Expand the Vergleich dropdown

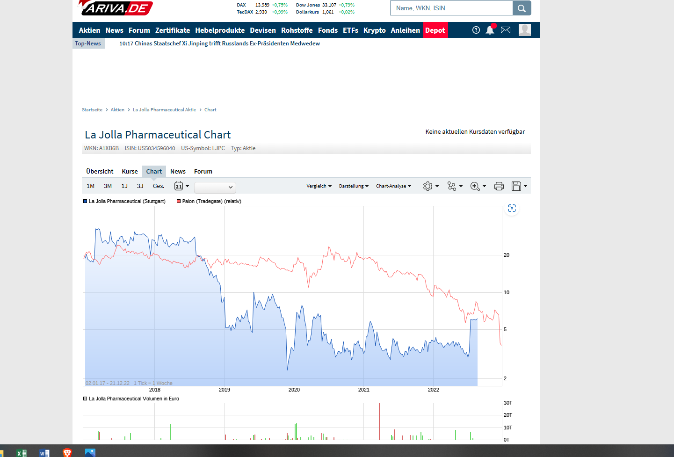click(x=319, y=186)
